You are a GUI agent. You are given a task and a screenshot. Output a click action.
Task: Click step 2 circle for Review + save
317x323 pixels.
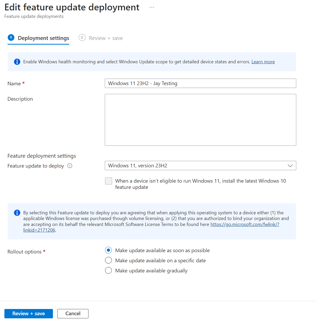[82, 38]
